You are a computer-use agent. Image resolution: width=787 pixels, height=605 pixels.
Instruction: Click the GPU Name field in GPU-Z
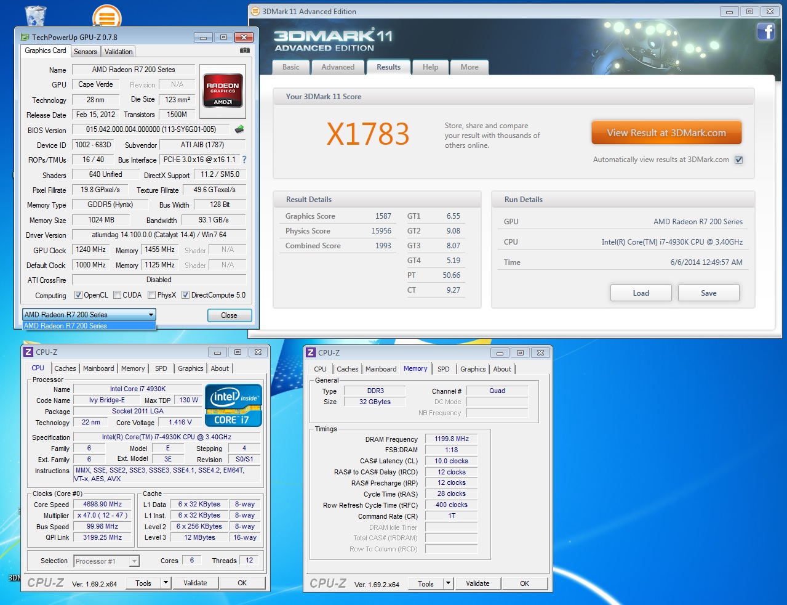point(134,70)
